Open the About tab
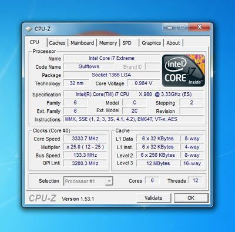The width and height of the screenshot is (235, 232). 173,43
